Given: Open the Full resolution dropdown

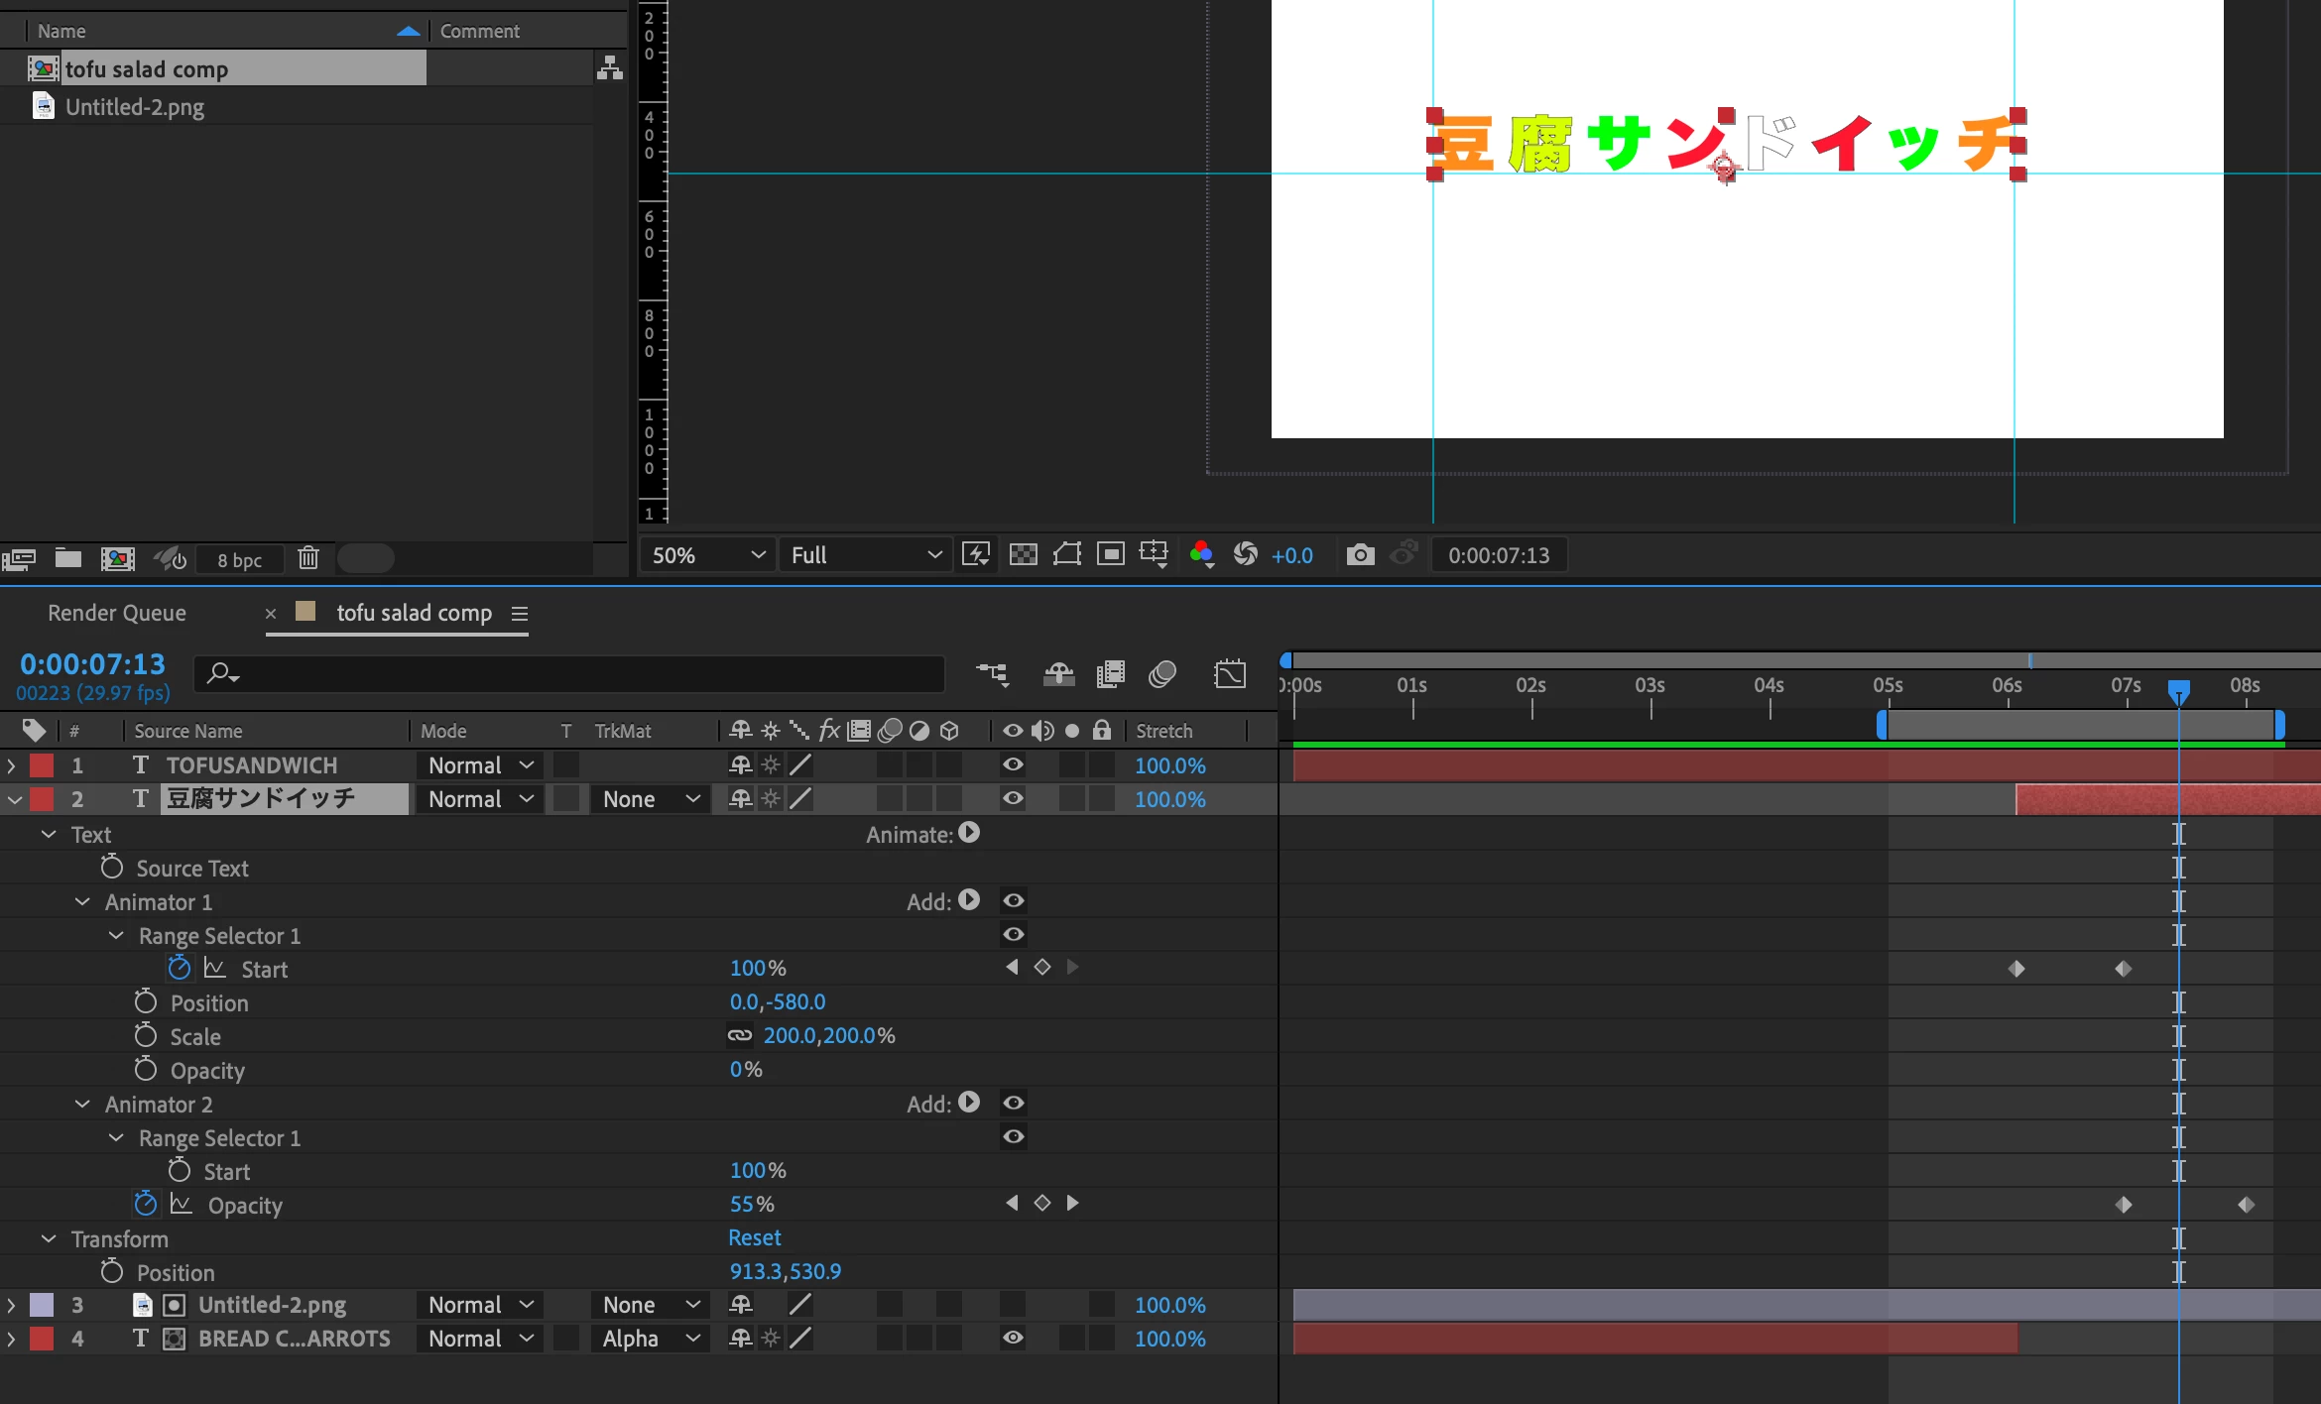Looking at the screenshot, I should [x=865, y=555].
